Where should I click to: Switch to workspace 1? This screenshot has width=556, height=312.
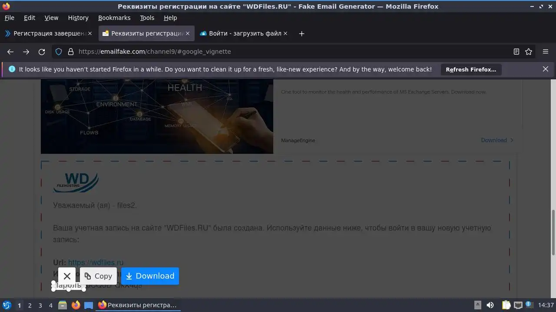click(19, 305)
